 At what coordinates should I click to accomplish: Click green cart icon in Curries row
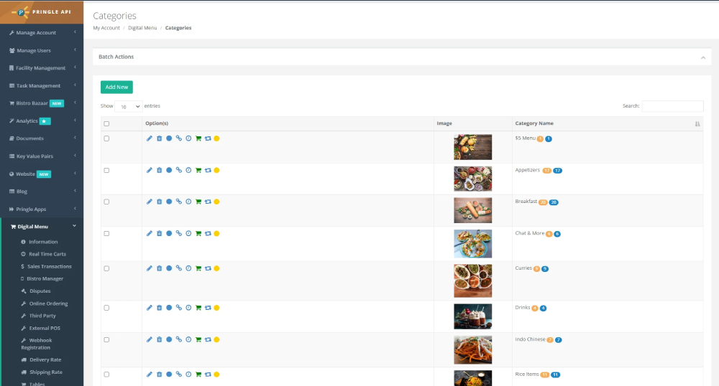[198, 268]
